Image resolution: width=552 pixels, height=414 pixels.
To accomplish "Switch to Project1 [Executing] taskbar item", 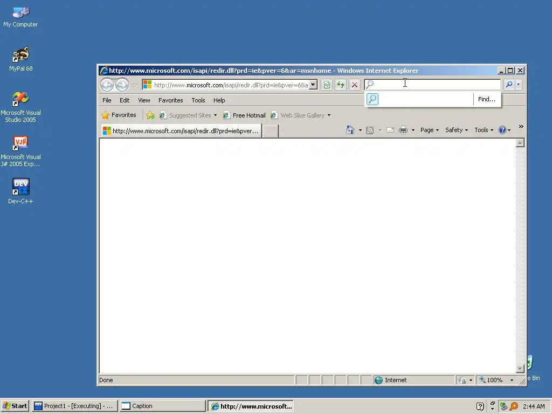I will tap(74, 406).
